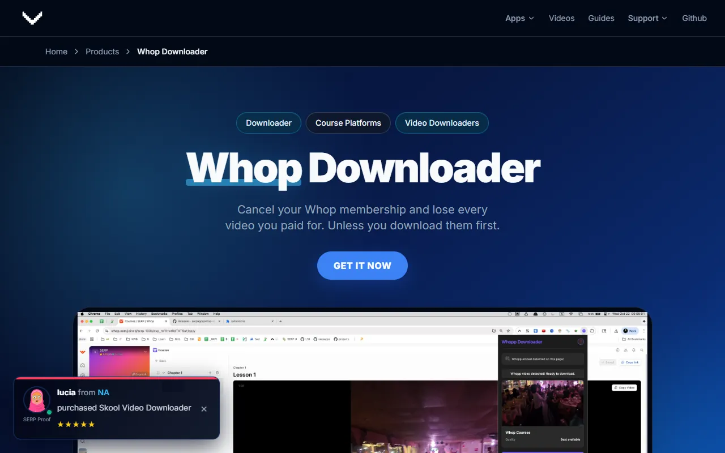Click the chevron arrow beside Apps
The width and height of the screenshot is (725, 453).
(531, 19)
